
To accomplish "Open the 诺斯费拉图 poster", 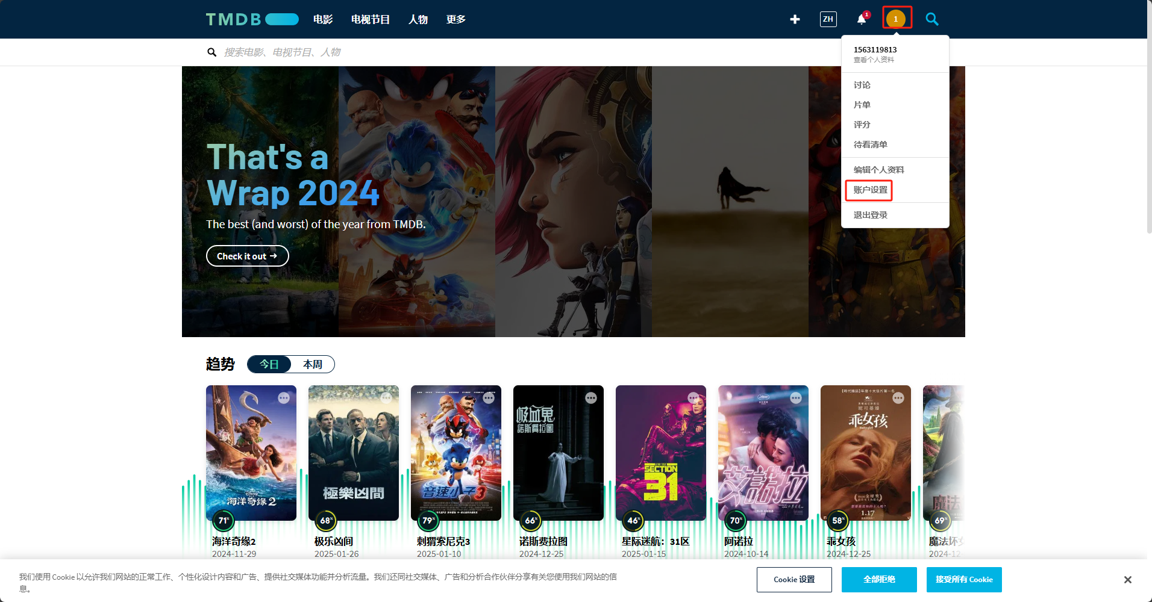I will point(559,453).
